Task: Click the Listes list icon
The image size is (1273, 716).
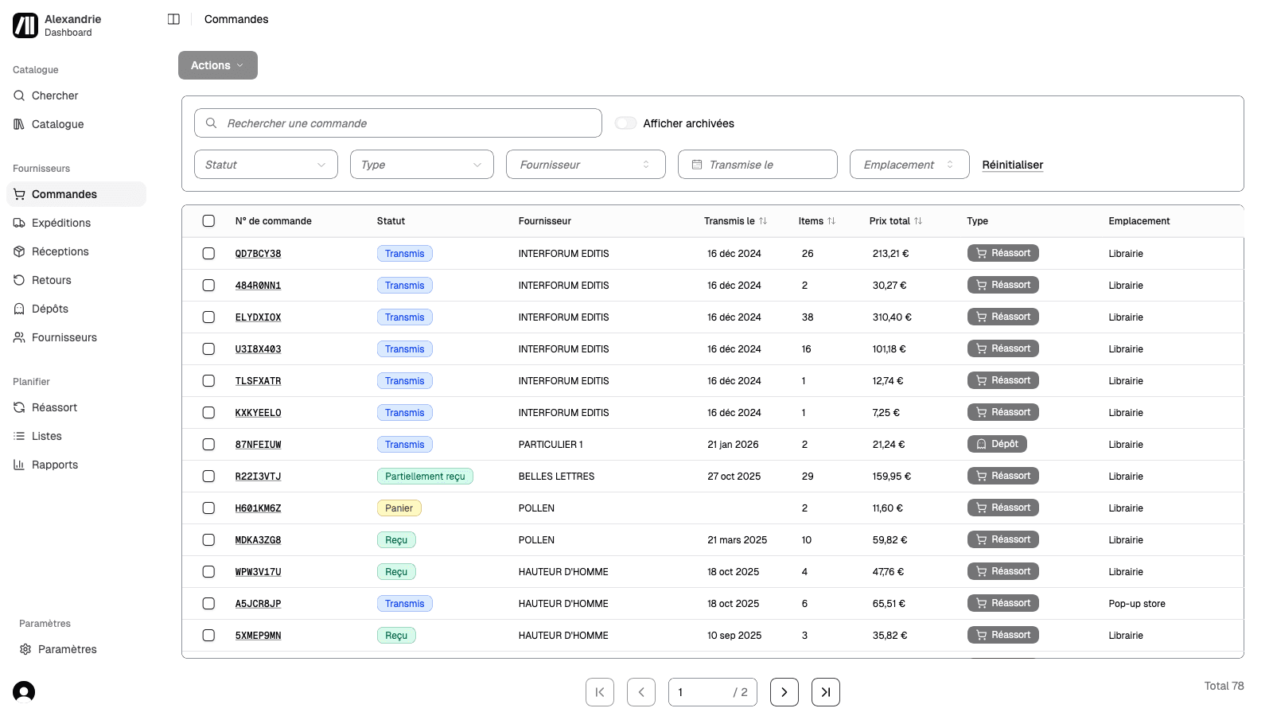Action: 19,436
